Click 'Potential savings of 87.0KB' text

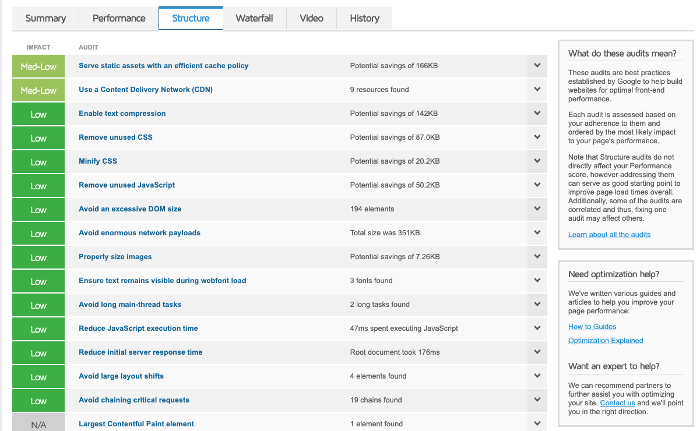point(395,137)
